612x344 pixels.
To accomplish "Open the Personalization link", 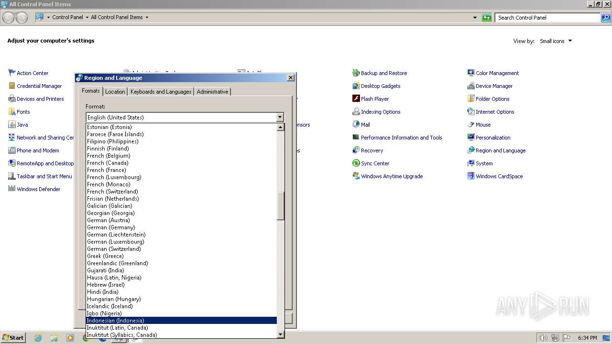I will 493,138.
